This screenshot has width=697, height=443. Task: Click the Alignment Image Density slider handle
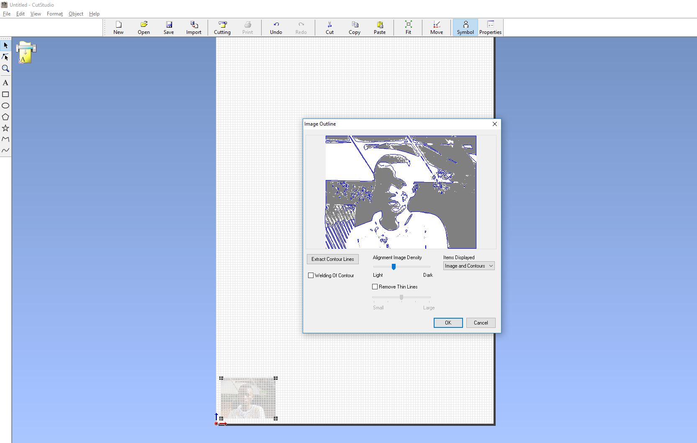[394, 267]
